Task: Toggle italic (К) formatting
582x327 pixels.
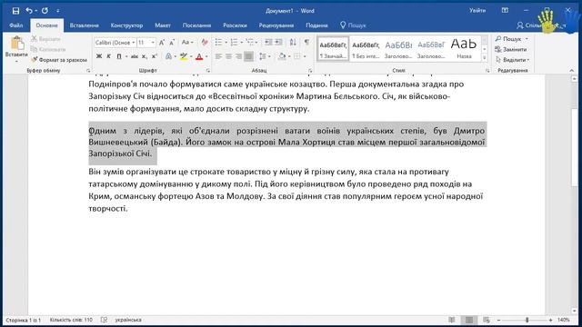Action: (109, 56)
